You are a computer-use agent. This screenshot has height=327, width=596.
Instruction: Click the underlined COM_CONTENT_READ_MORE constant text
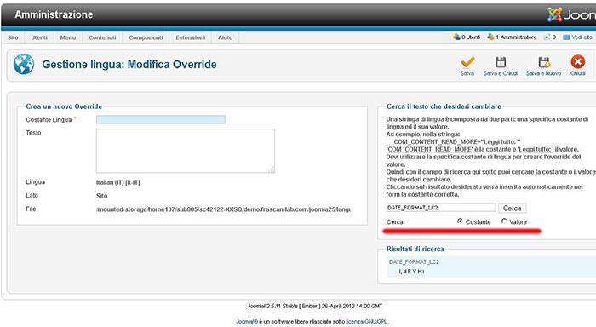430,149
